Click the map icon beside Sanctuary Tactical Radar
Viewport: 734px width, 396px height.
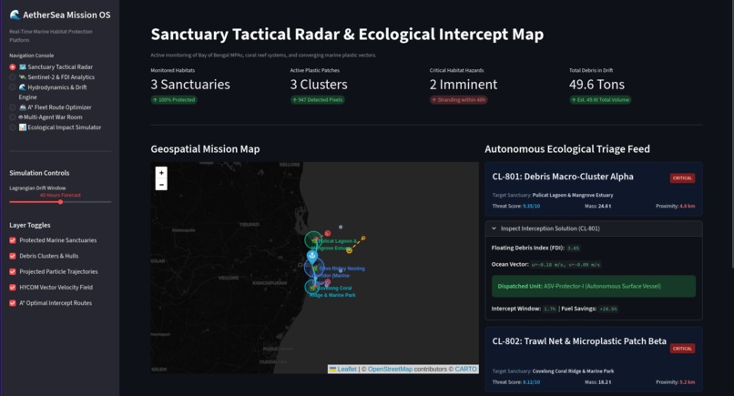(x=23, y=67)
